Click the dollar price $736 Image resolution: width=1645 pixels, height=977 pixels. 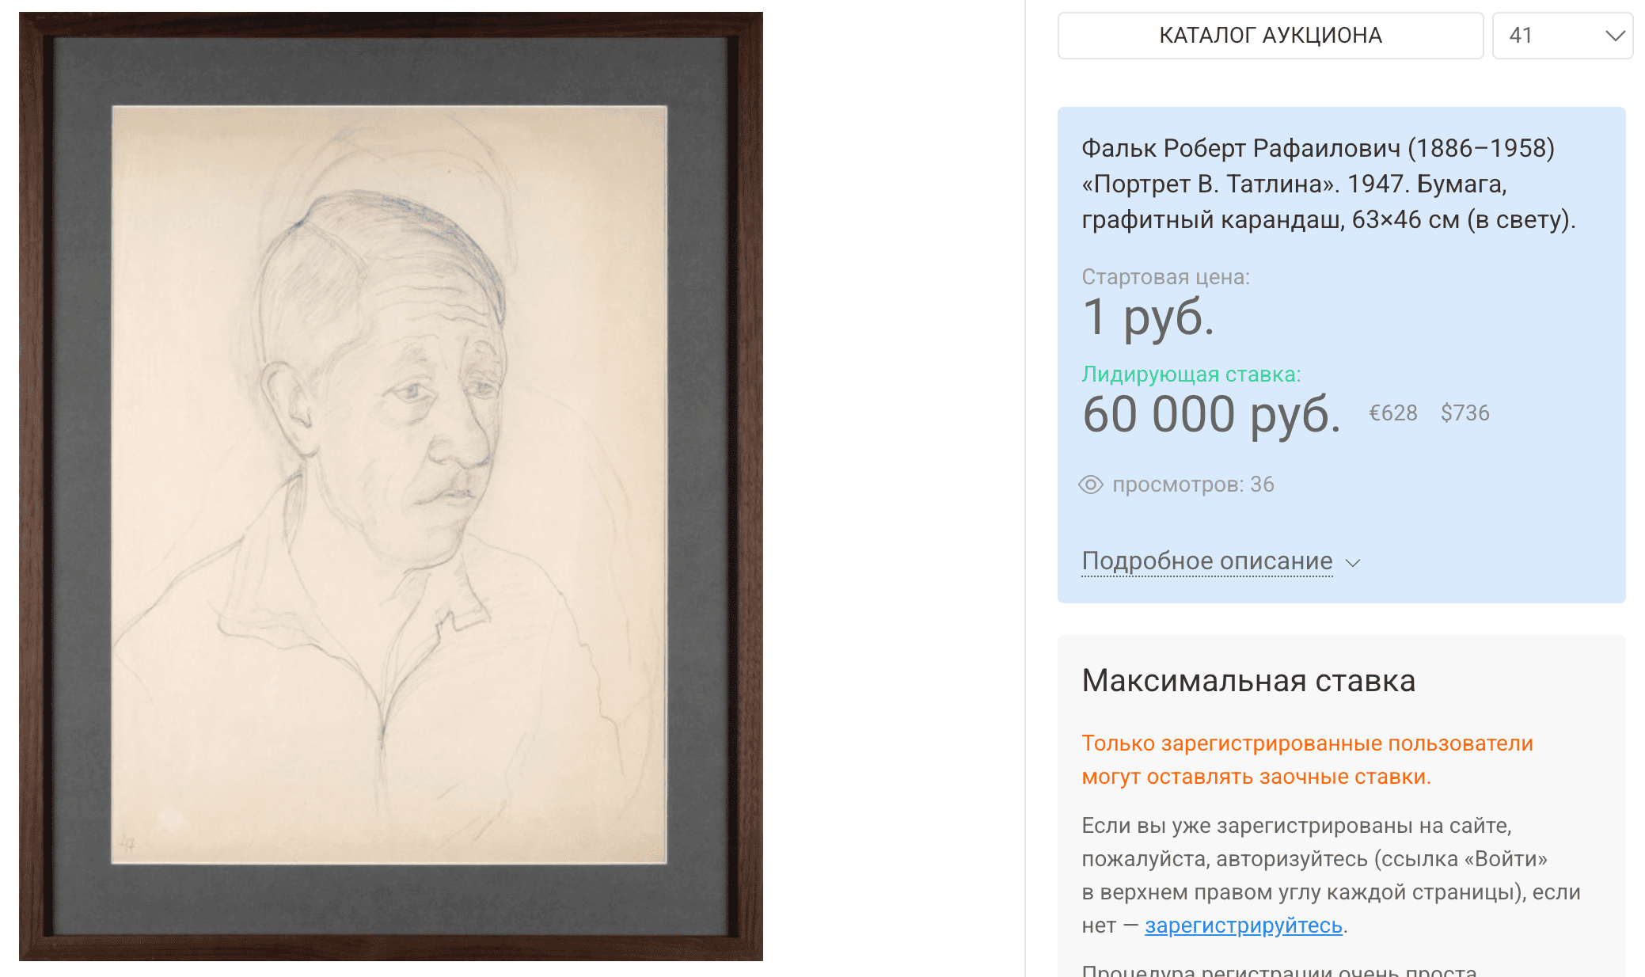click(1465, 413)
